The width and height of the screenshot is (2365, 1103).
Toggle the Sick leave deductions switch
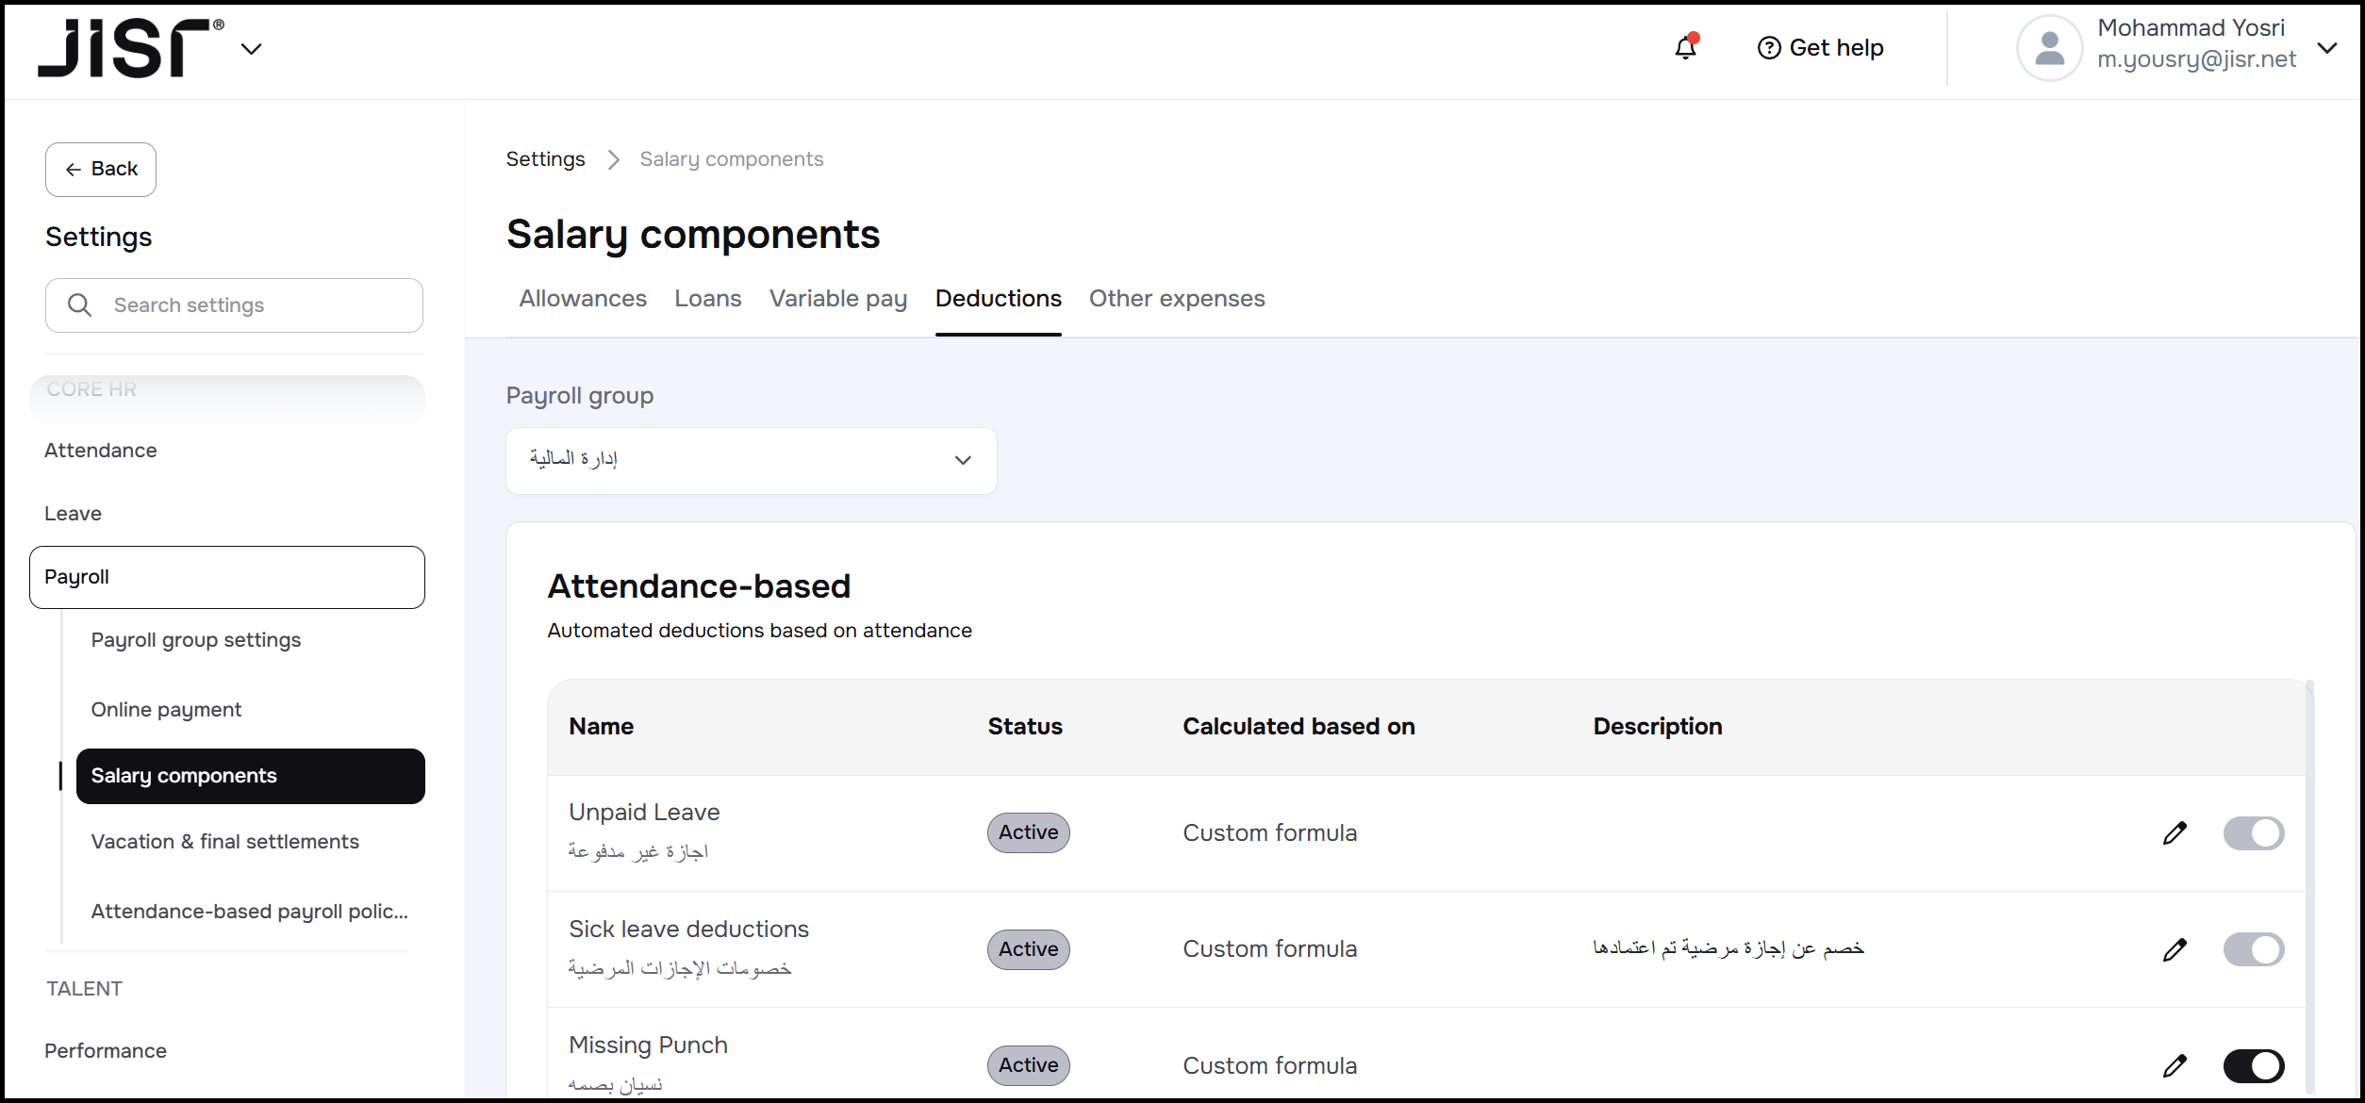click(2253, 949)
